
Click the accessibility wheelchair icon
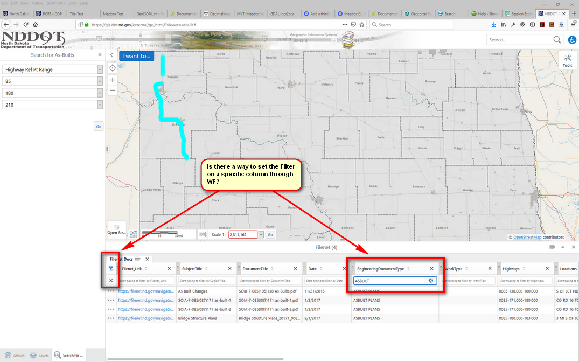pos(572,40)
